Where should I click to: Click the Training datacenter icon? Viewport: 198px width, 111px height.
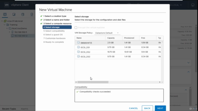8,25
